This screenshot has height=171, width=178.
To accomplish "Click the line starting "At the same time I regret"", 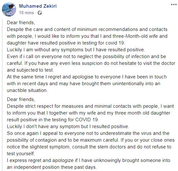I will [87, 77].
